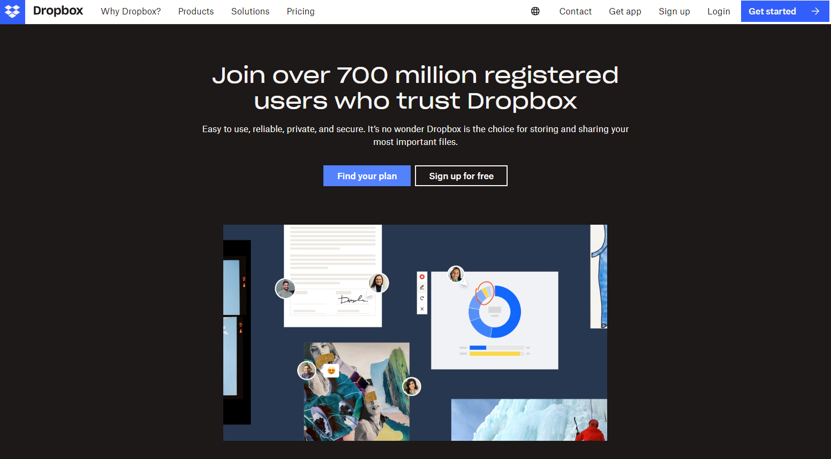Click the blue donut chart graphic

495,311
